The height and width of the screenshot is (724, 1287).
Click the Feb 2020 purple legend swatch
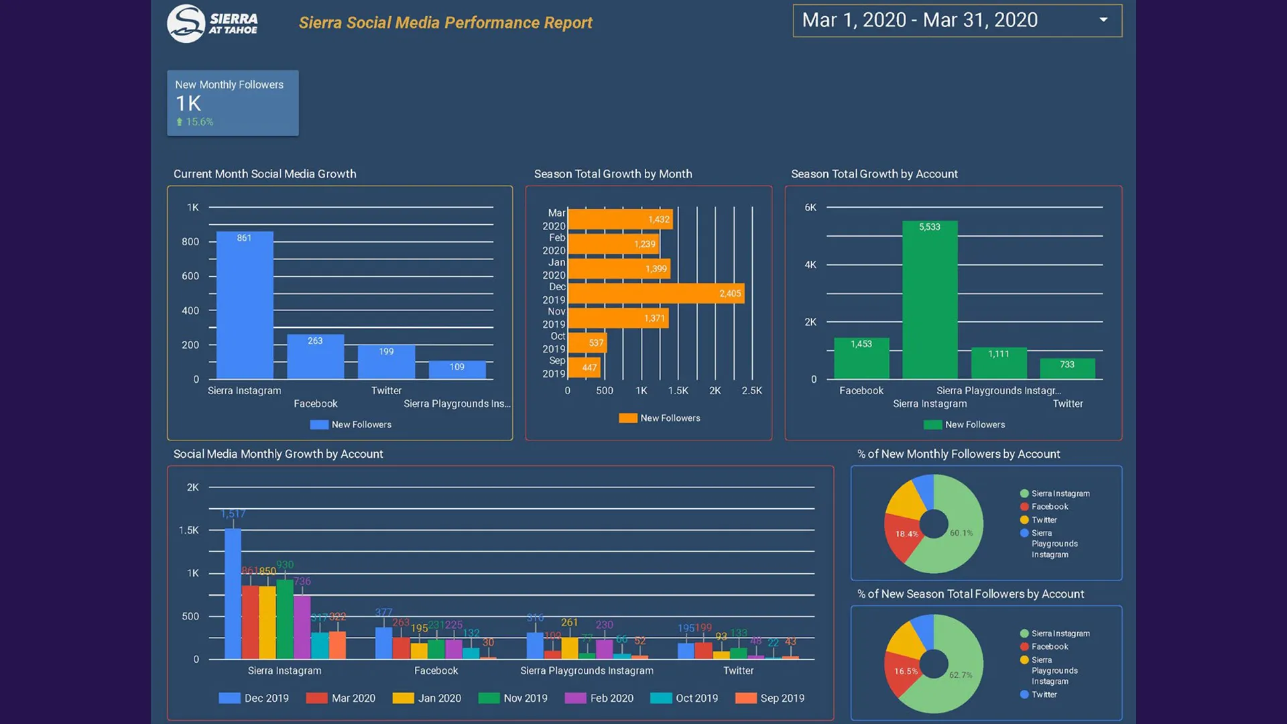point(575,698)
